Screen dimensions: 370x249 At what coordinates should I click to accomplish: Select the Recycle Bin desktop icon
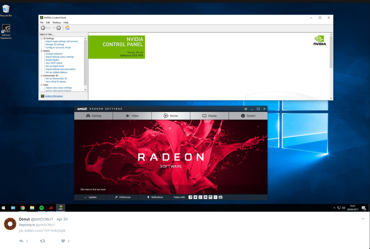pyautogui.click(x=6, y=11)
